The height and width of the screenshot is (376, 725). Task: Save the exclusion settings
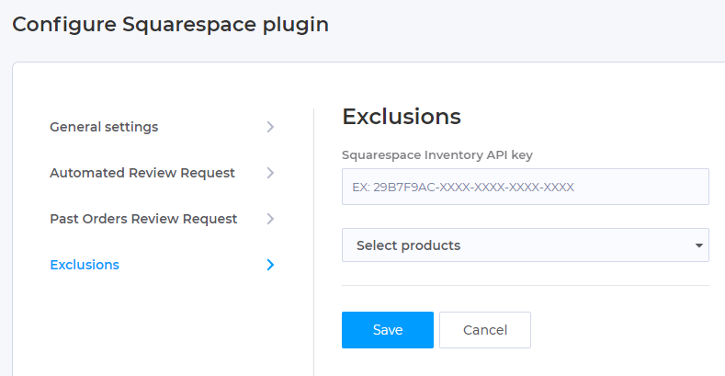(388, 330)
